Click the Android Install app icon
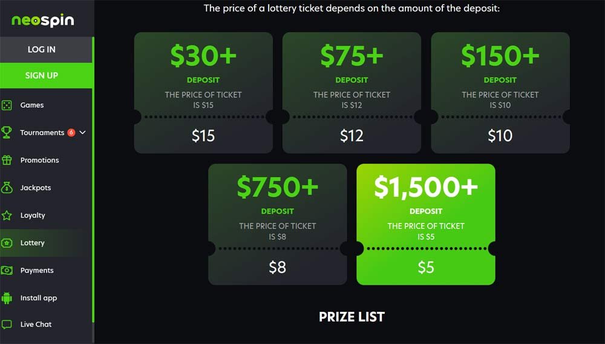This screenshot has width=605, height=344. point(7,298)
